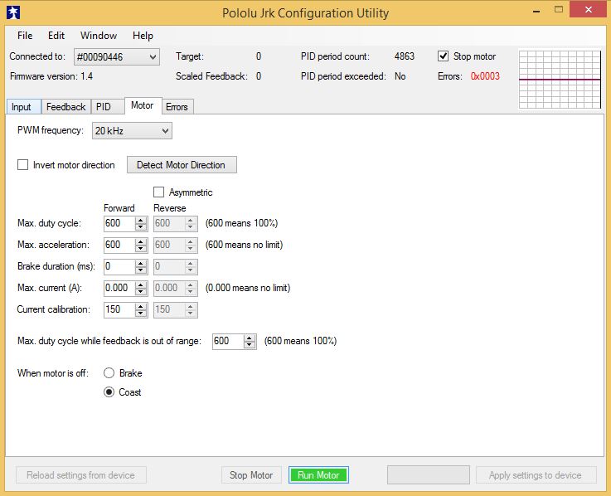
Task: Open the PWM frequency dropdown
Action: point(132,131)
